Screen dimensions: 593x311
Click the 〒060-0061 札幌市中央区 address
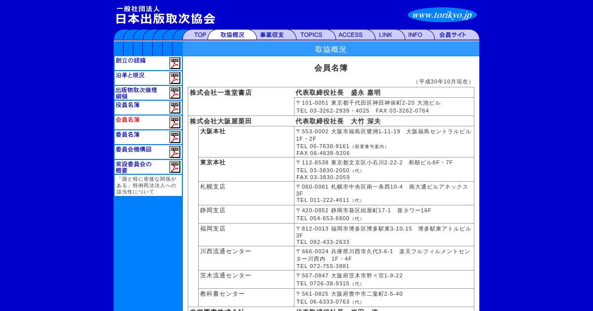coord(382,190)
